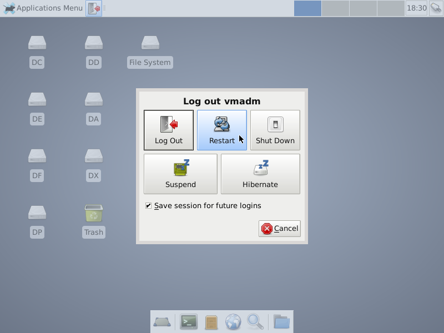Launch the terminal from the dock
The height and width of the screenshot is (333, 444).
[189, 321]
